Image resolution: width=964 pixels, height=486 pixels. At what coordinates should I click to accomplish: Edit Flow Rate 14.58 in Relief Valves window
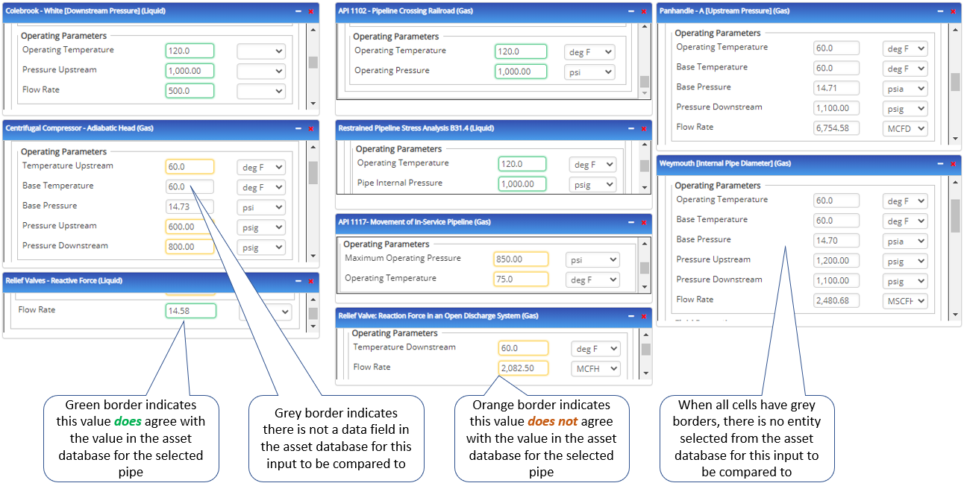point(190,309)
